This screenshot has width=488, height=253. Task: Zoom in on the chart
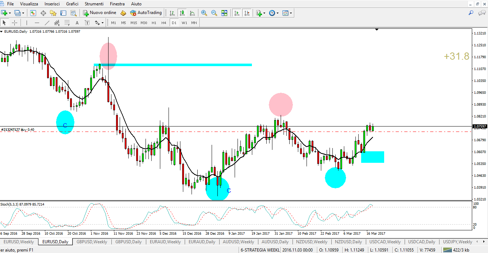pos(204,13)
